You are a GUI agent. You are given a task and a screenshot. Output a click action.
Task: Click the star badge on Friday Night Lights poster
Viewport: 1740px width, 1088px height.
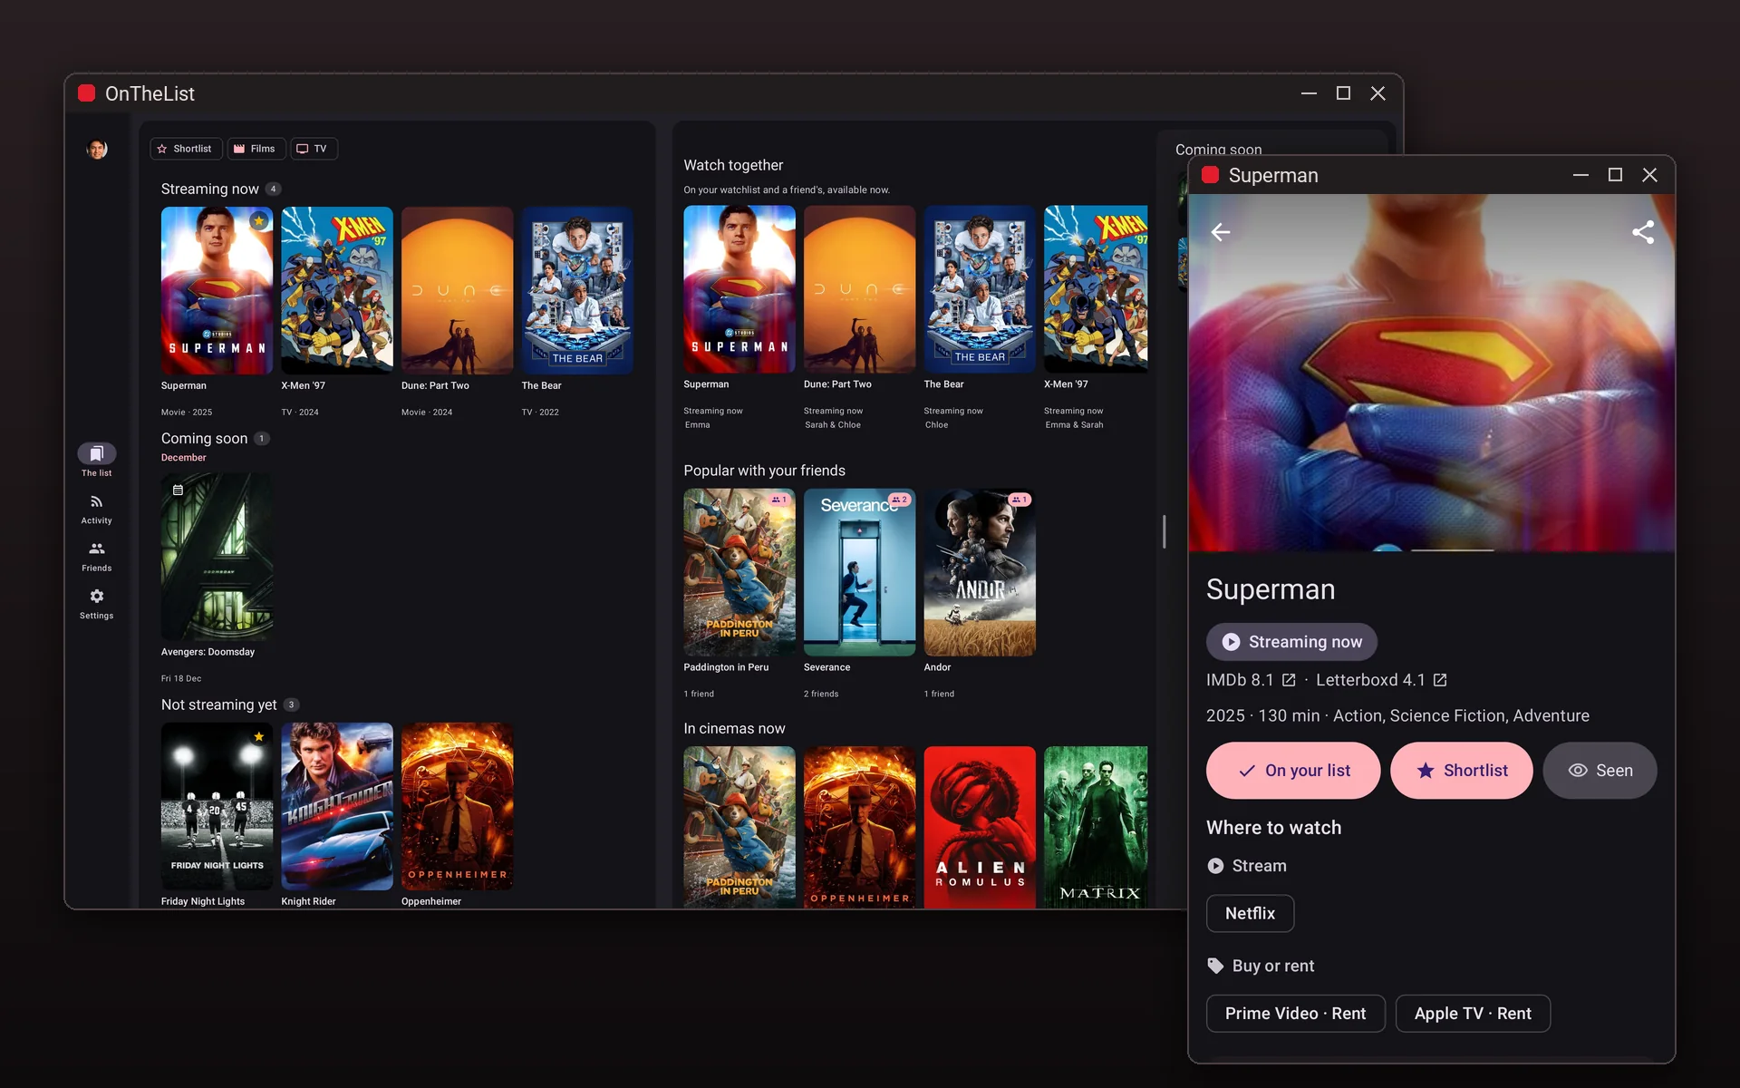tap(259, 736)
